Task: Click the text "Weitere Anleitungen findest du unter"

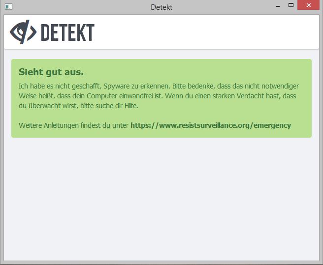Action: click(x=73, y=125)
